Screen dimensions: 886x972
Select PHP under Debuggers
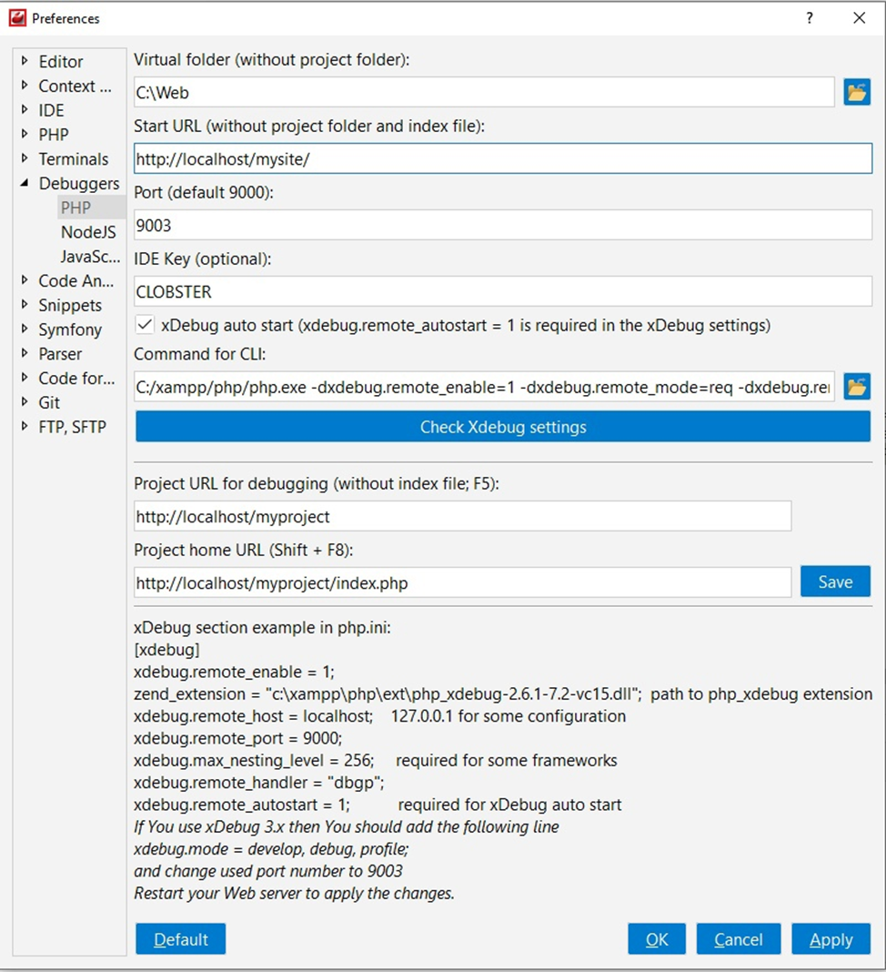tap(76, 208)
